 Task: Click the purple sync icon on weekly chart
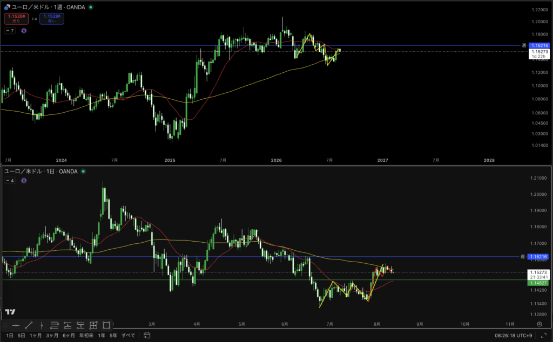click(24, 31)
